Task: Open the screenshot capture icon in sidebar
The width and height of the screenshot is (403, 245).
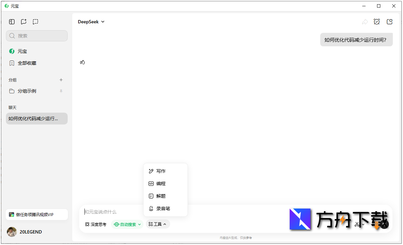Action: (35, 21)
